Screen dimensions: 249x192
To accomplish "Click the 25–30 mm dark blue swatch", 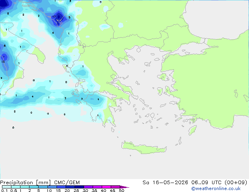I will tap(79, 187).
